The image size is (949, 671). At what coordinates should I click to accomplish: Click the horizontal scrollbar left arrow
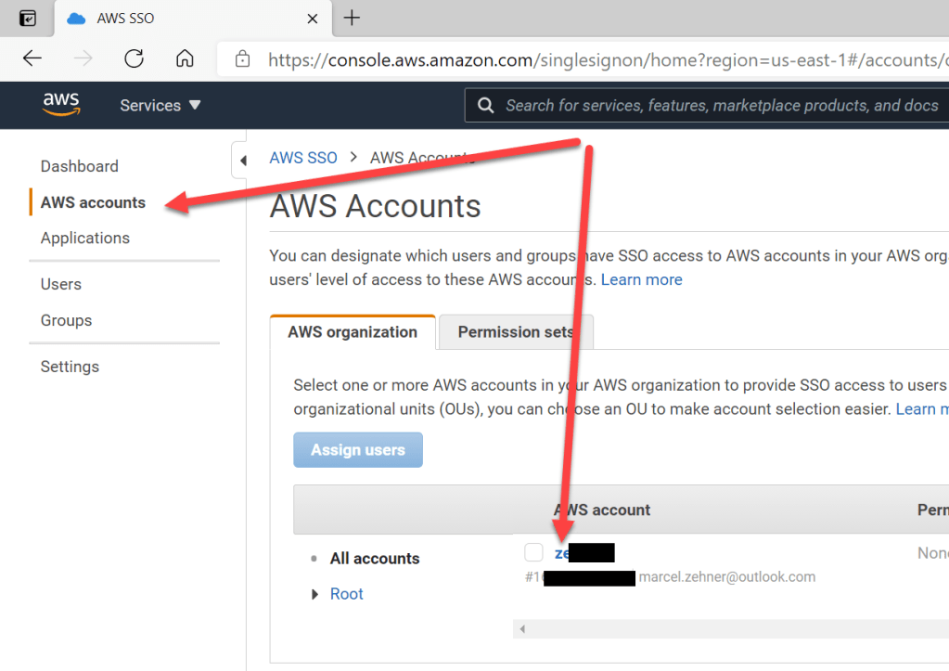pyautogui.click(x=522, y=629)
